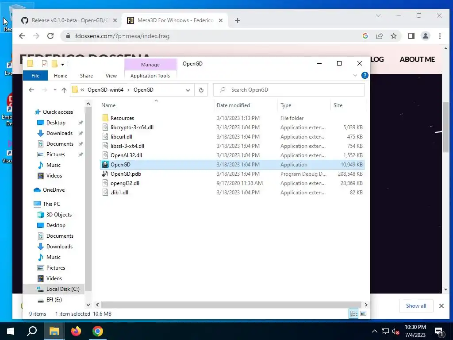The height and width of the screenshot is (340, 453).
Task: Open the Home ribbon tab
Action: [60, 76]
